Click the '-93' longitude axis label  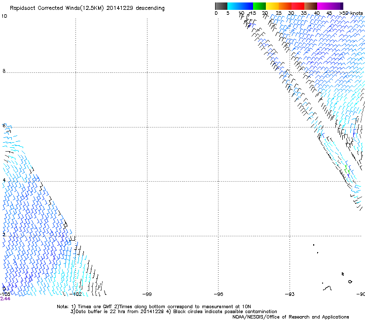pyautogui.click(x=290, y=294)
